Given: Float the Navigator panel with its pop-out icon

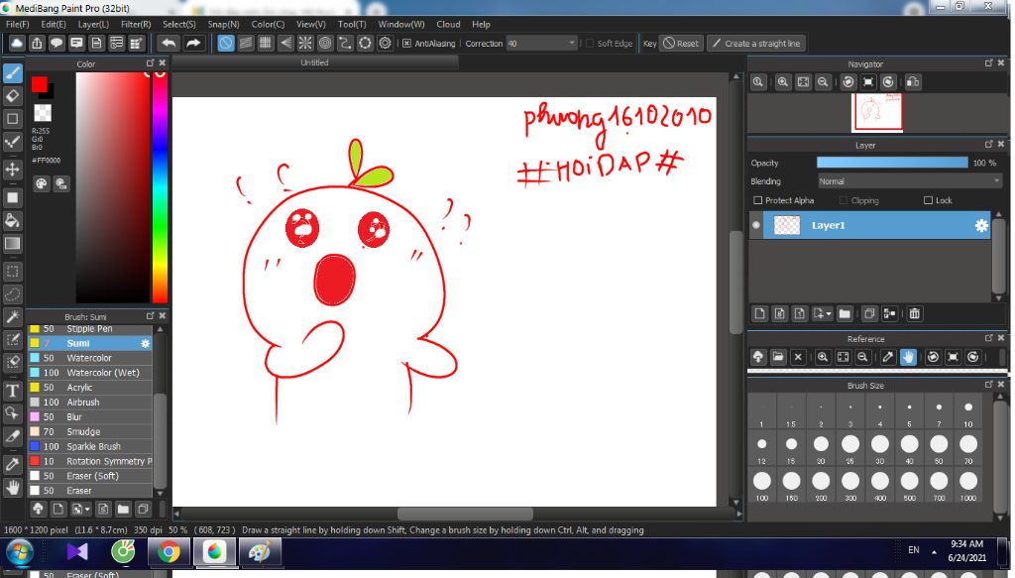Looking at the screenshot, I should [988, 63].
